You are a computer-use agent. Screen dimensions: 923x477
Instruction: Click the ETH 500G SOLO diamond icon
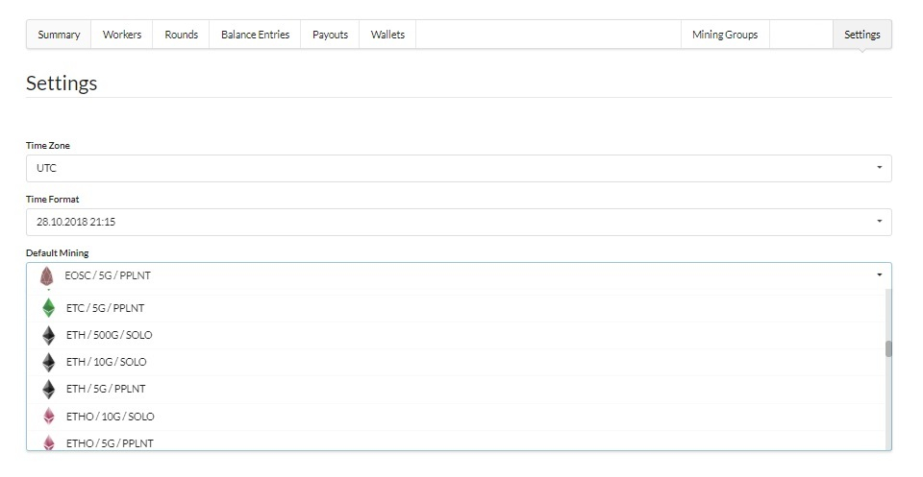[49, 335]
